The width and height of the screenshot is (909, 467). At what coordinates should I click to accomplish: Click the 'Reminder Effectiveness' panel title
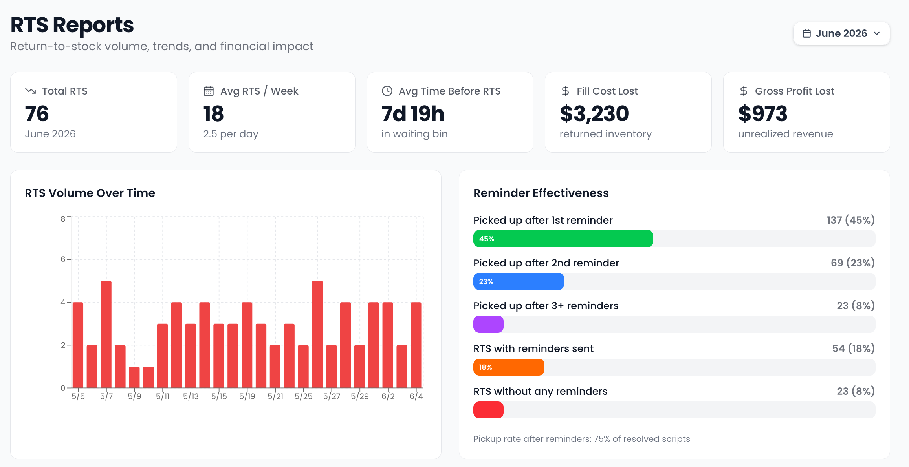coord(541,193)
